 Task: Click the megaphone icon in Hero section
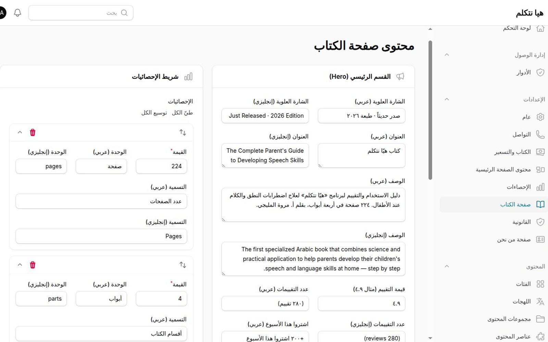tap(400, 77)
